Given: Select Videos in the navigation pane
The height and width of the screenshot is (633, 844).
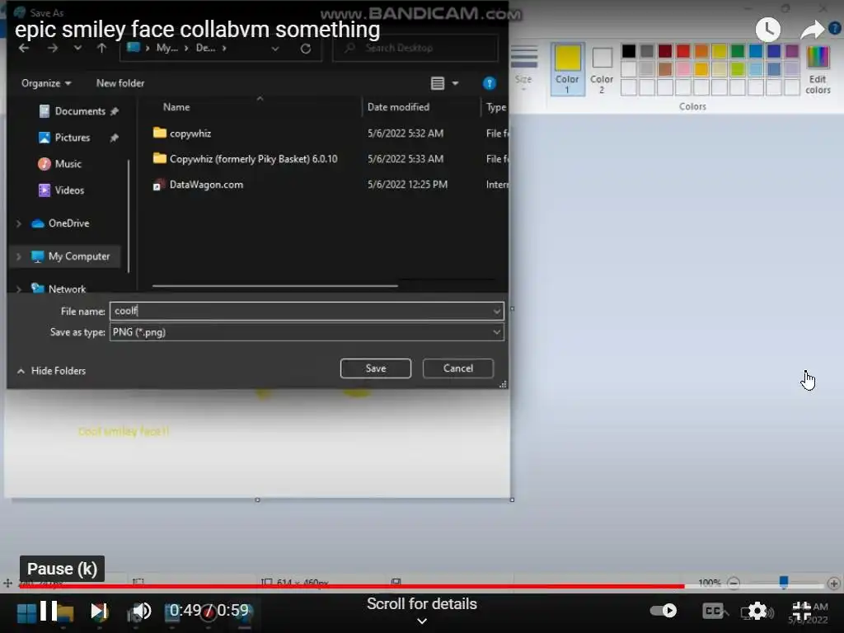Looking at the screenshot, I should pyautogui.click(x=61, y=190).
